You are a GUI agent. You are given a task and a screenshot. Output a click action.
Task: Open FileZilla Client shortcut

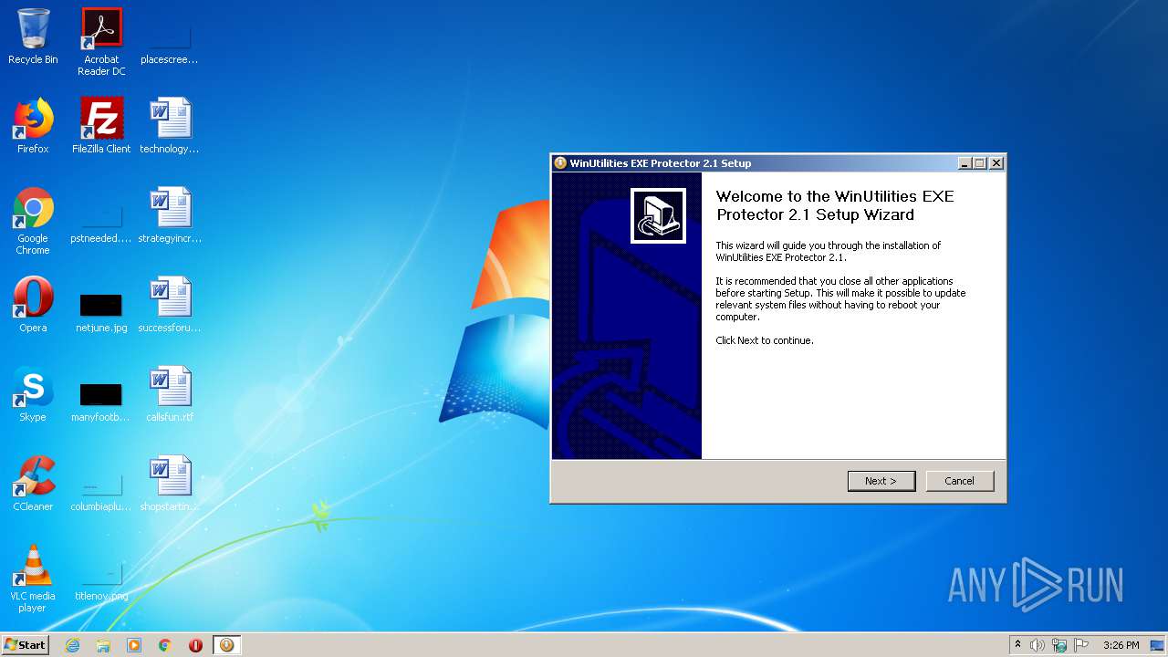(101, 127)
